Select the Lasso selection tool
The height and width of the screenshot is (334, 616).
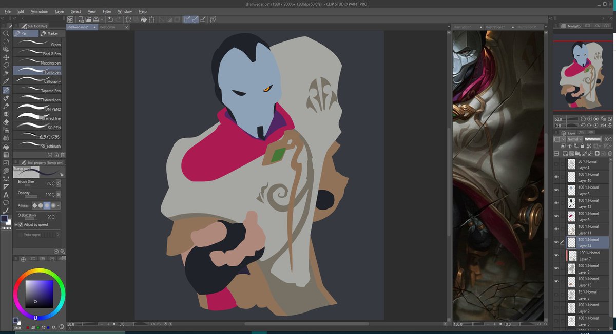[x=6, y=66]
